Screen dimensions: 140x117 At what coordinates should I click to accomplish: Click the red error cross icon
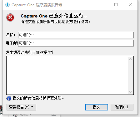click(10, 17)
